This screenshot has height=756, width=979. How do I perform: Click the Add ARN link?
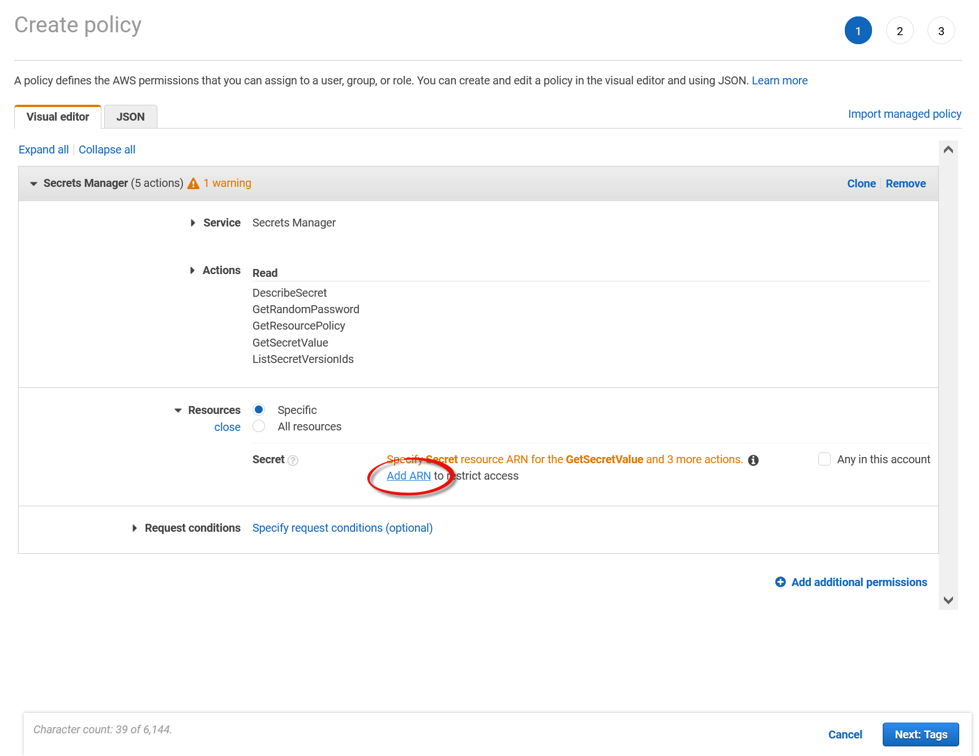click(x=408, y=476)
